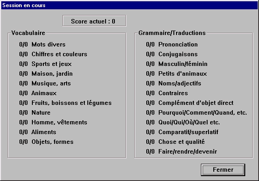259x181 pixels.
Task: Click the Mots divers score entry
Action: [42, 45]
